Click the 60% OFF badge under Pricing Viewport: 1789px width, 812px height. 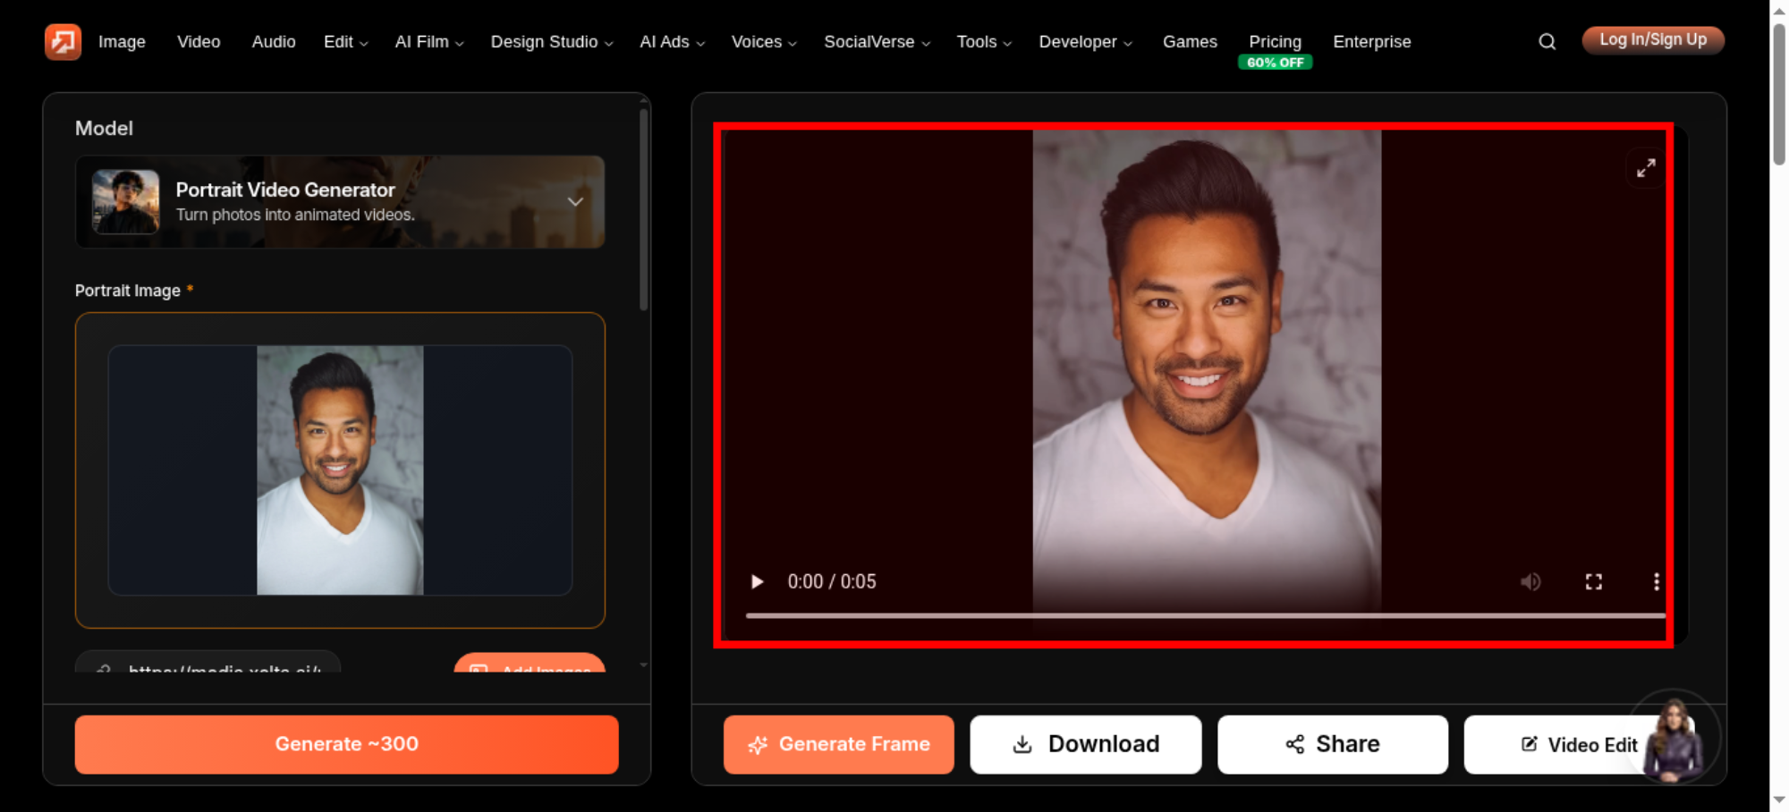(1275, 63)
